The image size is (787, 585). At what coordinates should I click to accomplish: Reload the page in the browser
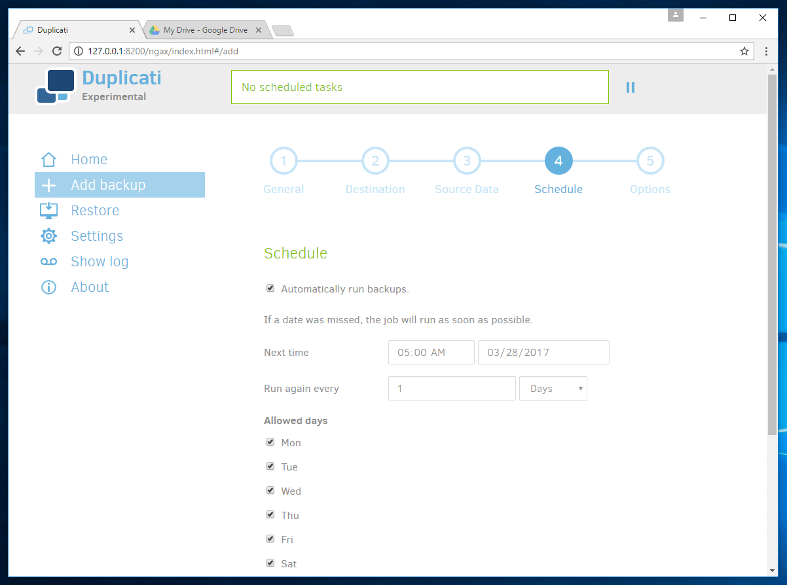(x=57, y=51)
